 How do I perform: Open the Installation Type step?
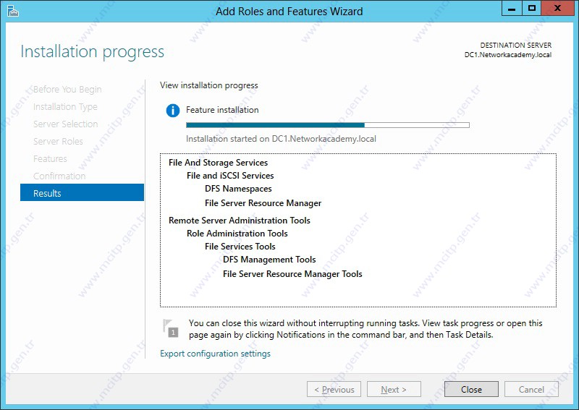[x=65, y=106]
